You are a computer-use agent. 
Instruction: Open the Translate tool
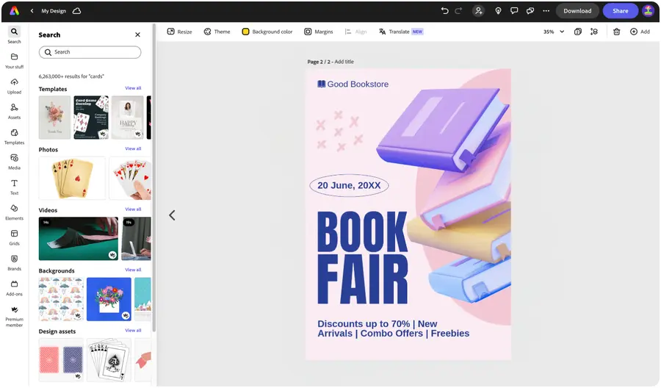pyautogui.click(x=400, y=32)
